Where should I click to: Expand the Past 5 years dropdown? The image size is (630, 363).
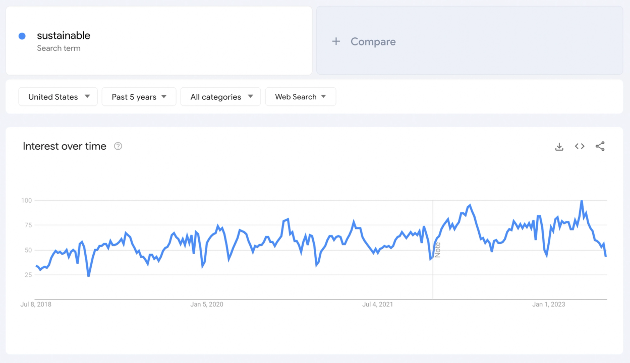(139, 97)
